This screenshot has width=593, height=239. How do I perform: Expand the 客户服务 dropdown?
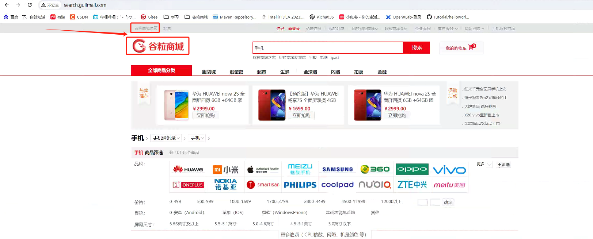click(448, 28)
